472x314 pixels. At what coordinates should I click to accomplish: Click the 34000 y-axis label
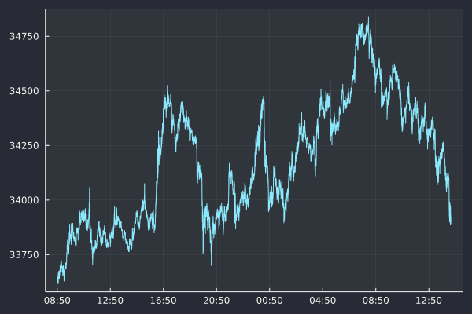click(x=22, y=200)
